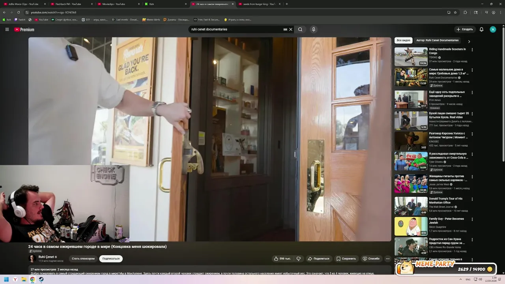505x284 pixels.
Task: Like the video with 596 тыс.
Action: [x=282, y=259]
